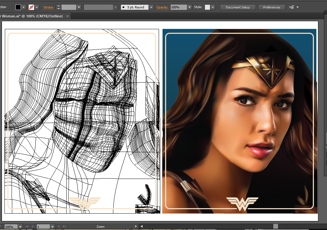Go to last artboard
327x230 pixels.
tap(64, 226)
